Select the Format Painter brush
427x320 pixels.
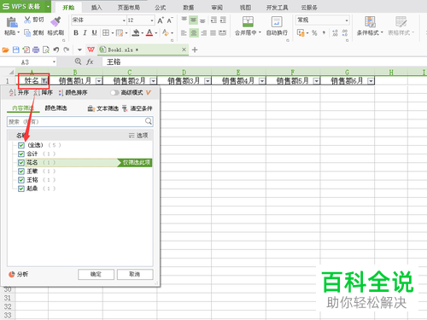click(56, 21)
